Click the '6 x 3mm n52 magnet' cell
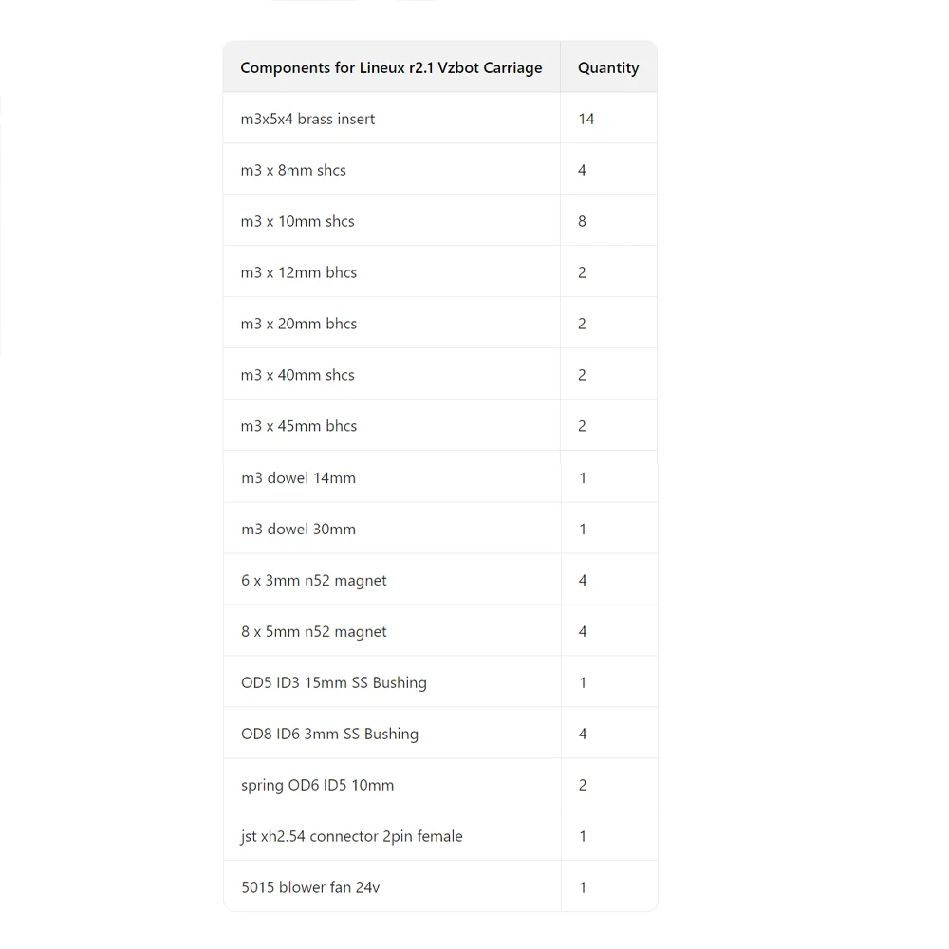 [313, 580]
